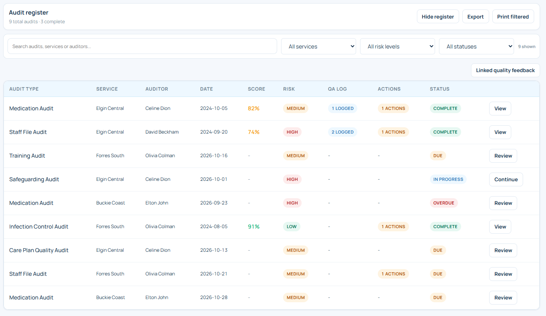
Task: Click Training Audit row title
Action: [27, 156]
